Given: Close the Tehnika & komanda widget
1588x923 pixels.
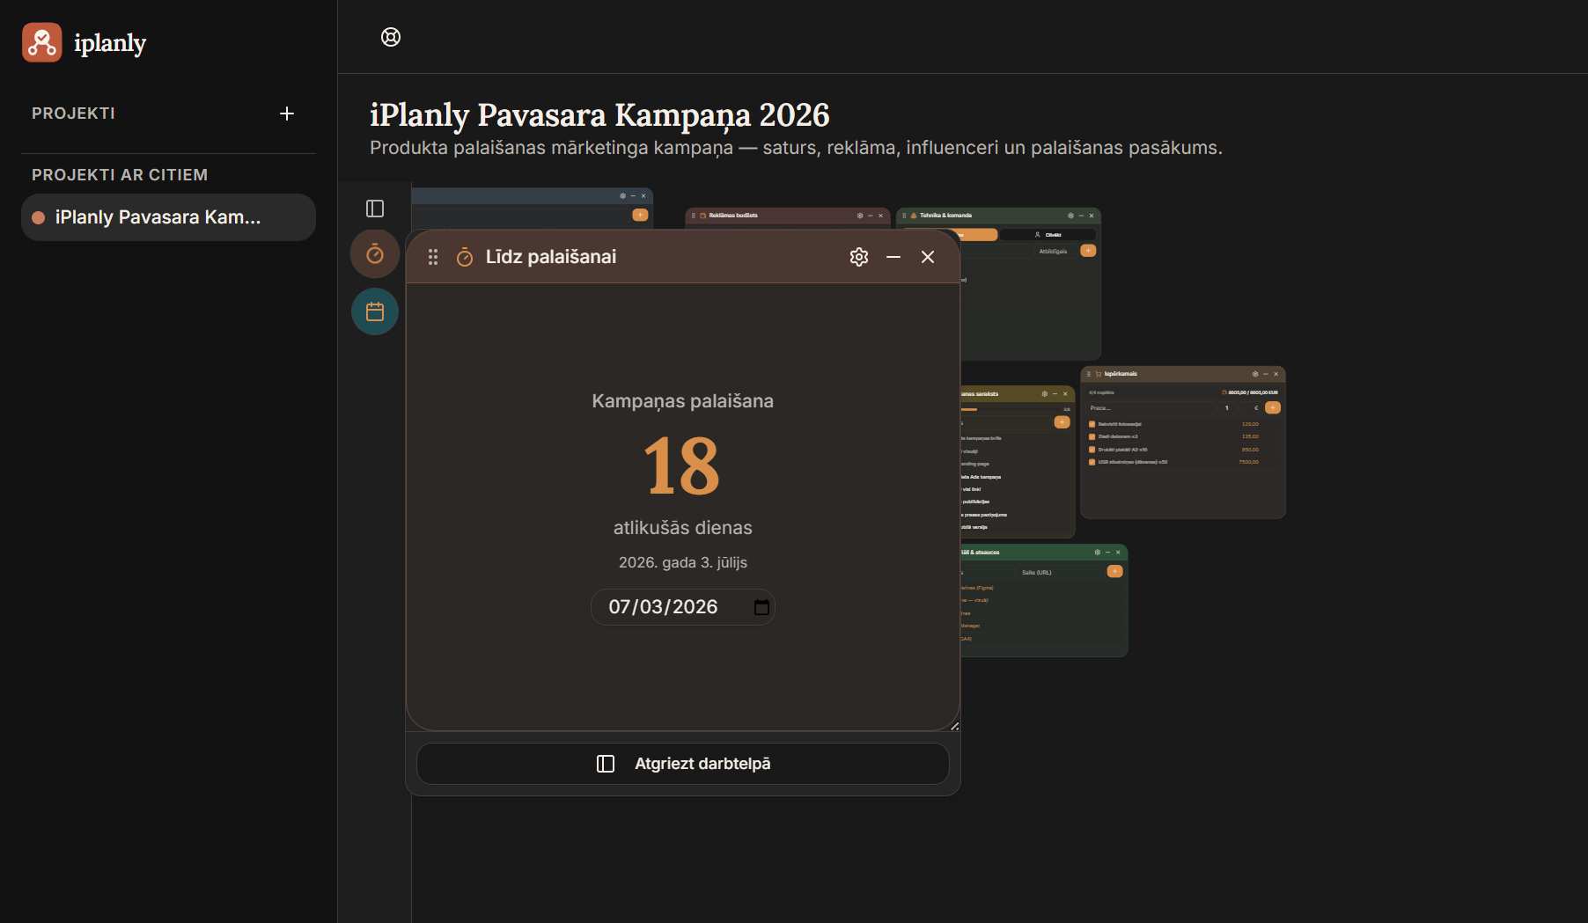Looking at the screenshot, I should (x=1092, y=216).
